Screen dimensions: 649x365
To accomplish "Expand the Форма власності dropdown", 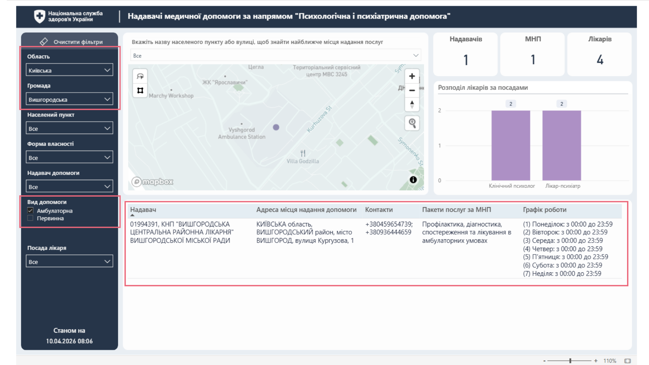I will (69, 157).
